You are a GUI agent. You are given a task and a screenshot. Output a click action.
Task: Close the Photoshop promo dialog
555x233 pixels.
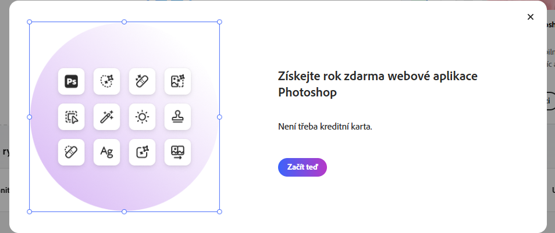(x=530, y=17)
